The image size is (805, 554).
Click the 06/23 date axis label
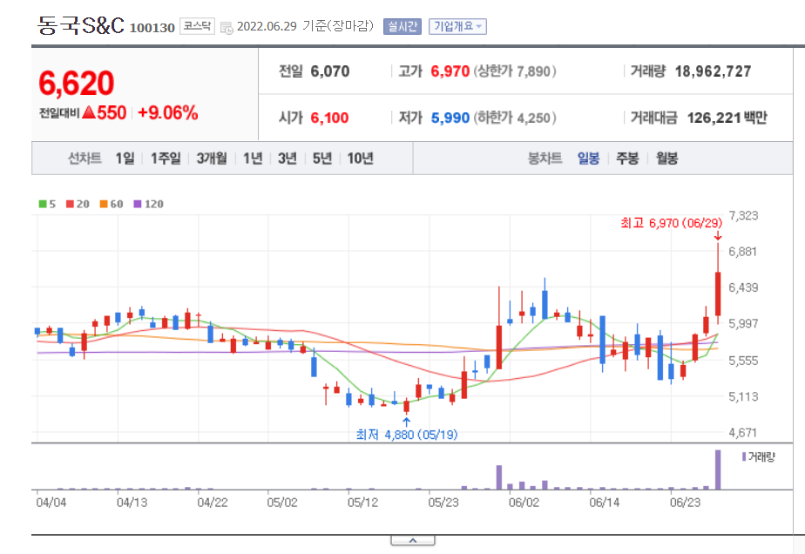pyautogui.click(x=685, y=503)
